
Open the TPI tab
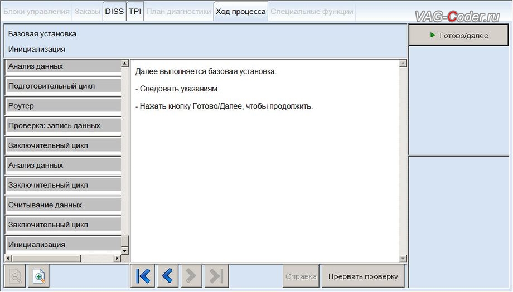(x=135, y=12)
